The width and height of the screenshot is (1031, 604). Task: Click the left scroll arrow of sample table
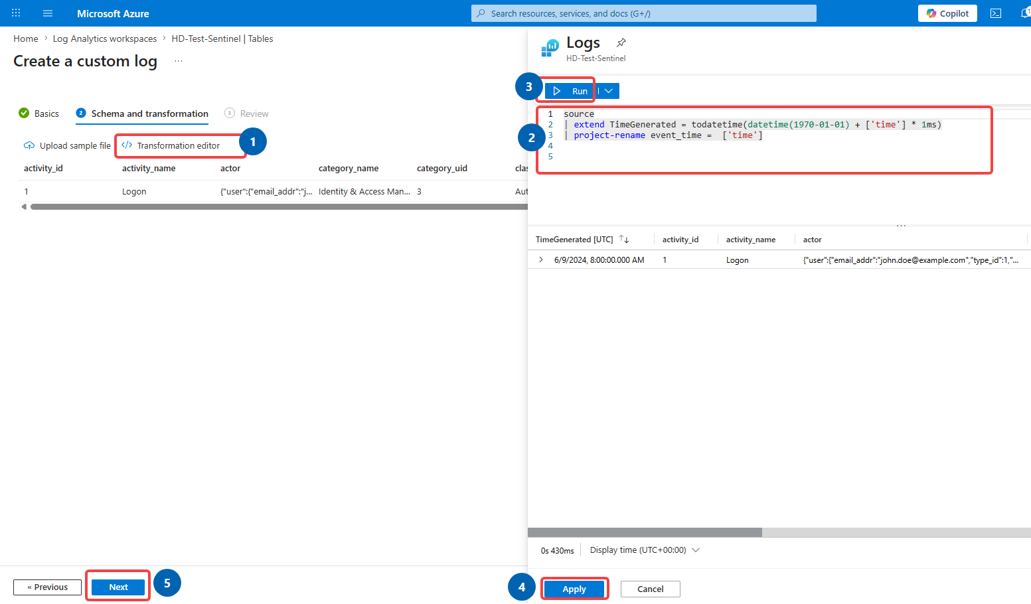(x=25, y=206)
